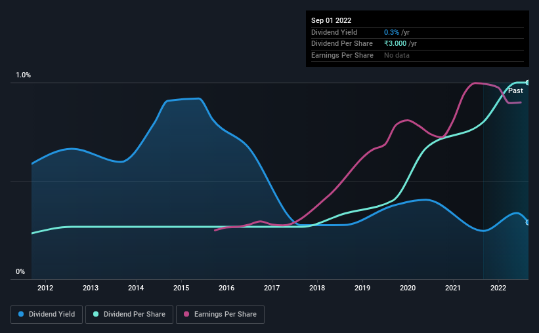Click the 2015 x-axis label
539x333 pixels.
point(181,288)
